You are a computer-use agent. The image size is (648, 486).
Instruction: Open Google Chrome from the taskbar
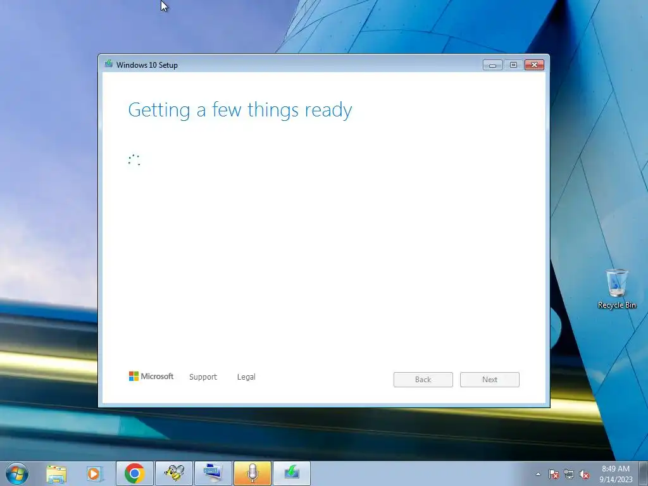click(135, 473)
